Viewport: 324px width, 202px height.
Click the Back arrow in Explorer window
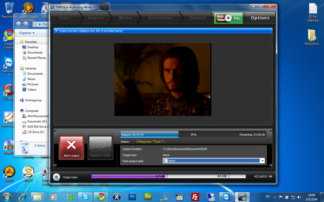(18, 24)
